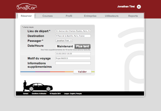Image resolution: width=161 pixels, height=111 pixels.
Task: Switch to the Utilisateurs tab
Action: (112, 16)
